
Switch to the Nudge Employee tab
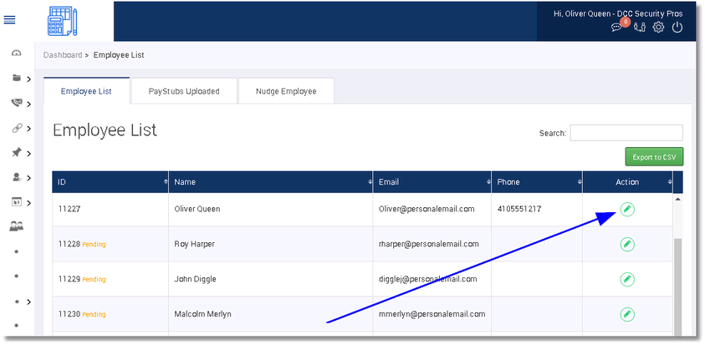pos(286,91)
